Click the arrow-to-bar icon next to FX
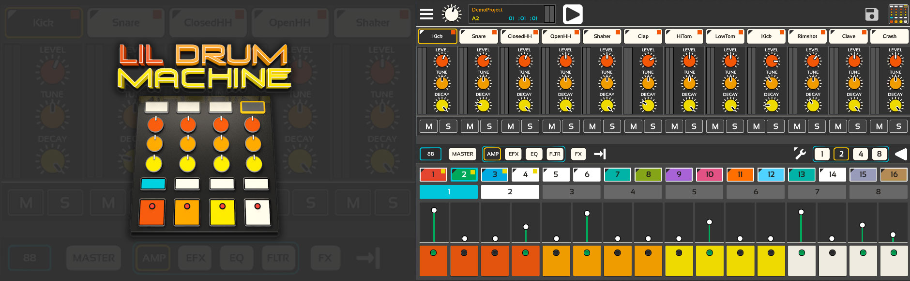The height and width of the screenshot is (281, 910). click(x=600, y=154)
